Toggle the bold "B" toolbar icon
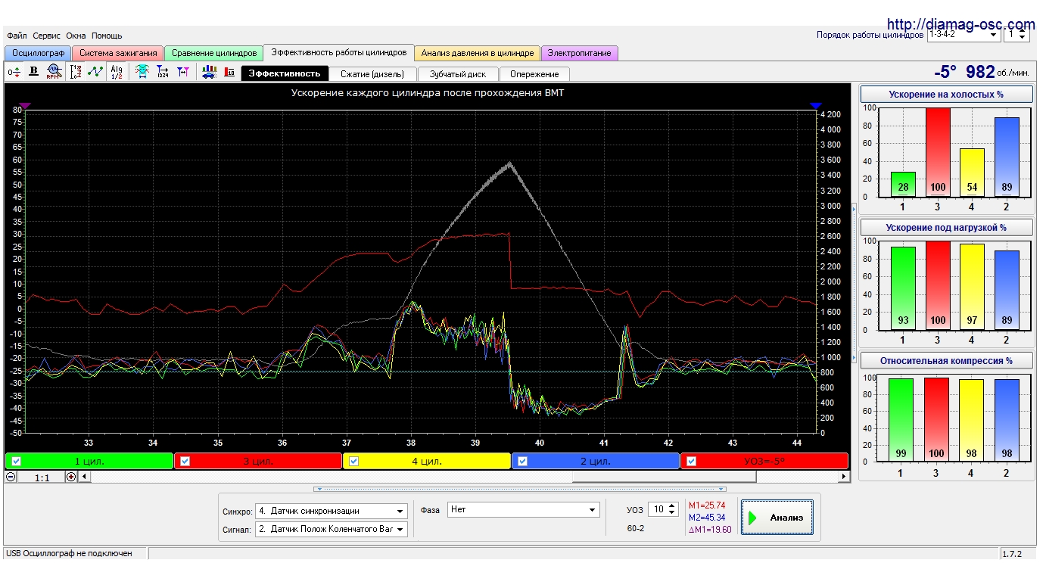Screen dimensions: 1046x563 coord(33,72)
